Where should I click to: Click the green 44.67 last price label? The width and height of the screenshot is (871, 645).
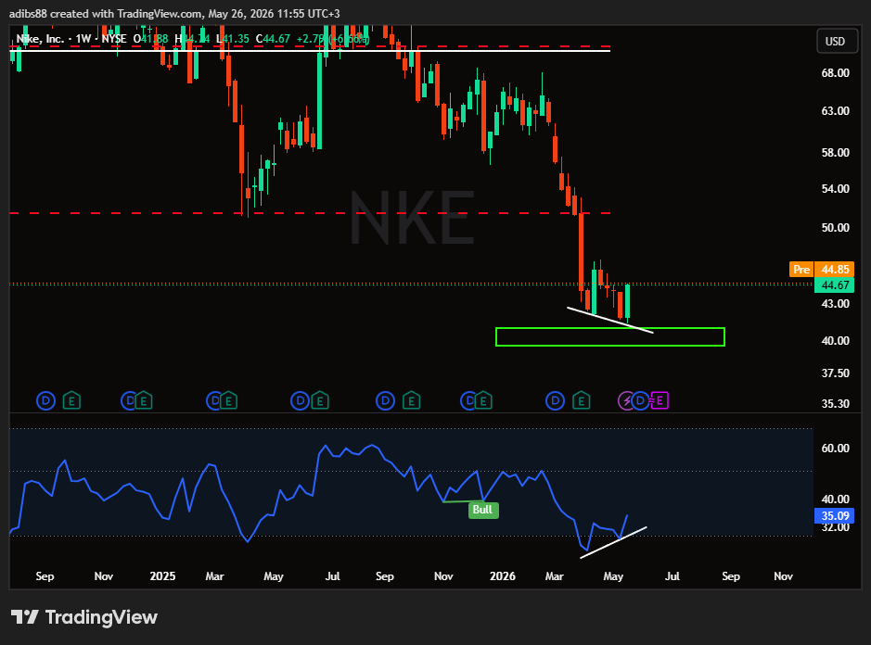click(834, 285)
